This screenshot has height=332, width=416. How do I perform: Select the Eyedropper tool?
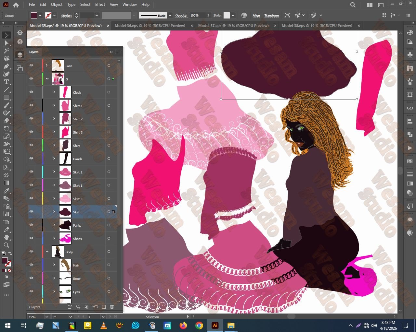coord(6,191)
